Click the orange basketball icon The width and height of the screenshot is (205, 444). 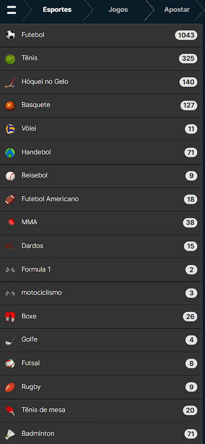10,105
